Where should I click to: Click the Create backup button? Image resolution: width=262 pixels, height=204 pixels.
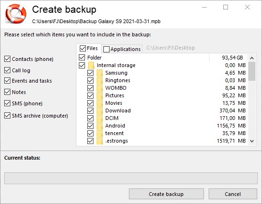click(x=166, y=194)
